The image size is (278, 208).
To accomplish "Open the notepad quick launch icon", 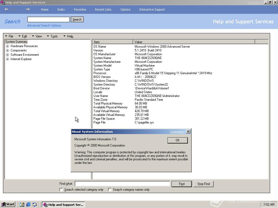I will tap(22, 204).
